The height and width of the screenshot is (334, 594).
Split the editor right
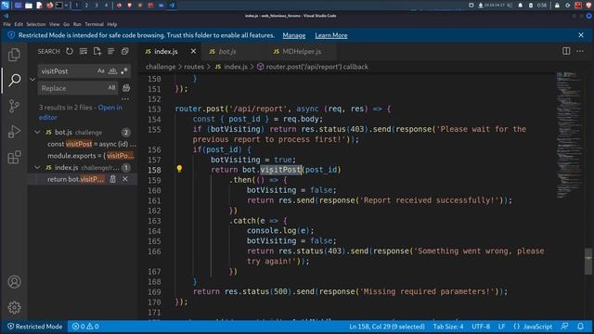[x=566, y=51]
